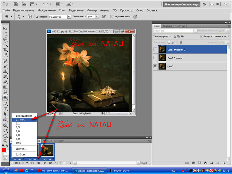Screen dimensions: 232x174
Task: Select the Magic Wand tool
Action: point(5,44)
